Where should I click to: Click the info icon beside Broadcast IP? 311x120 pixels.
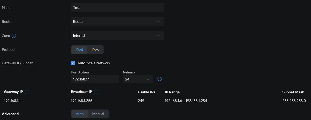pyautogui.click(x=96, y=92)
